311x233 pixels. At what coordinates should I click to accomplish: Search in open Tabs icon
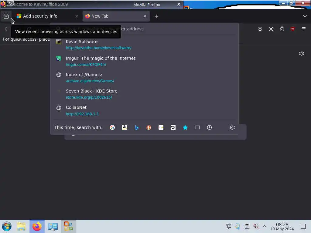pyautogui.click(x=197, y=128)
